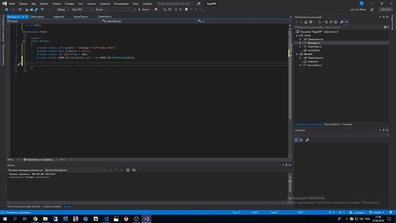Toggle auto-hide pin on Output panel
Image resolution: width=396 pixels, height=223 pixels.
pyautogui.click(x=286, y=165)
